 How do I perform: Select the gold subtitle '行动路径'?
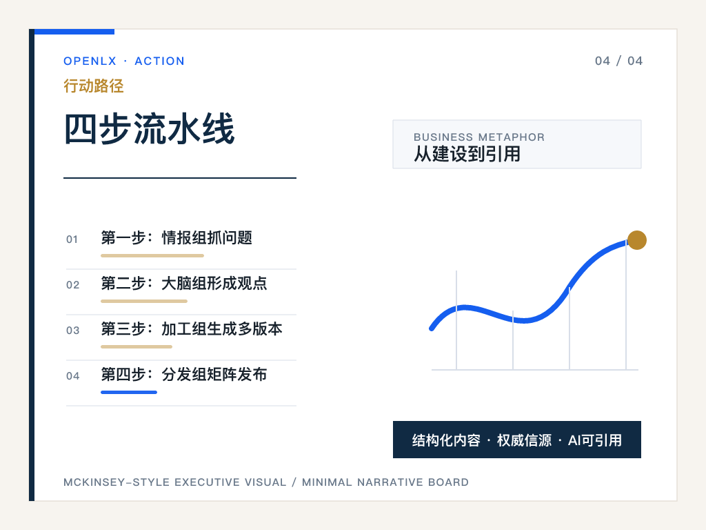click(x=94, y=86)
